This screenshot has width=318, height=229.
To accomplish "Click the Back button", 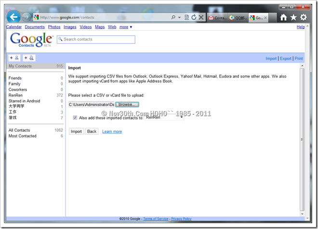I will pos(92,131).
